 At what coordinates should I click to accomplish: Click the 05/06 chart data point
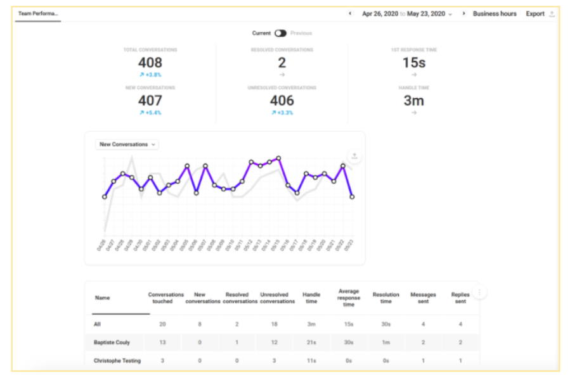coord(196,193)
